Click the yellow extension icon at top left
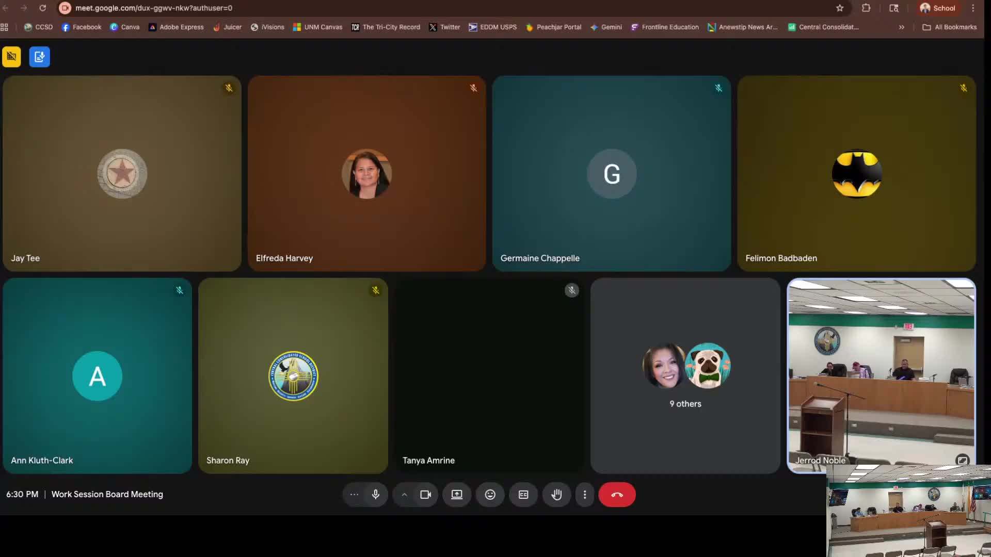This screenshot has width=991, height=557. coord(11,57)
